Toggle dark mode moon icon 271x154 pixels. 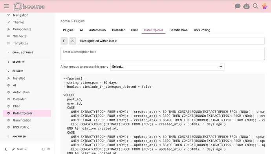click(6, 149)
